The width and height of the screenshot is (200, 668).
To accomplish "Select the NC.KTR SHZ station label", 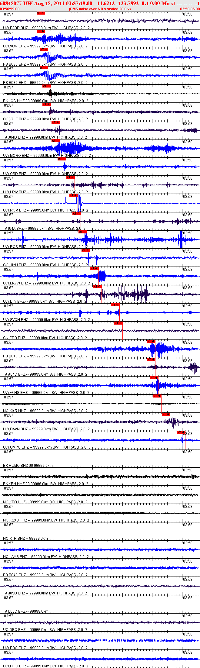I will (x=25, y=539).
